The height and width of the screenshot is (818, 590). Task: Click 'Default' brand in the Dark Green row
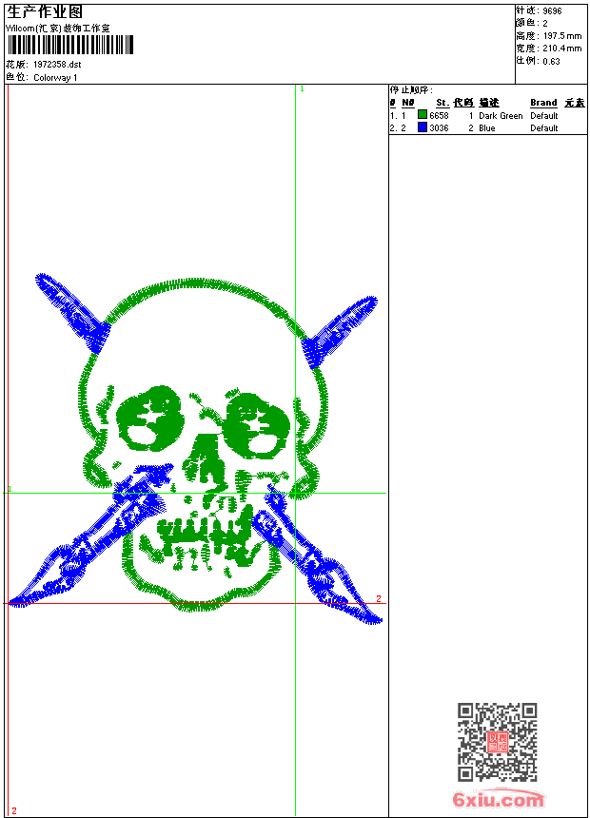(x=544, y=116)
